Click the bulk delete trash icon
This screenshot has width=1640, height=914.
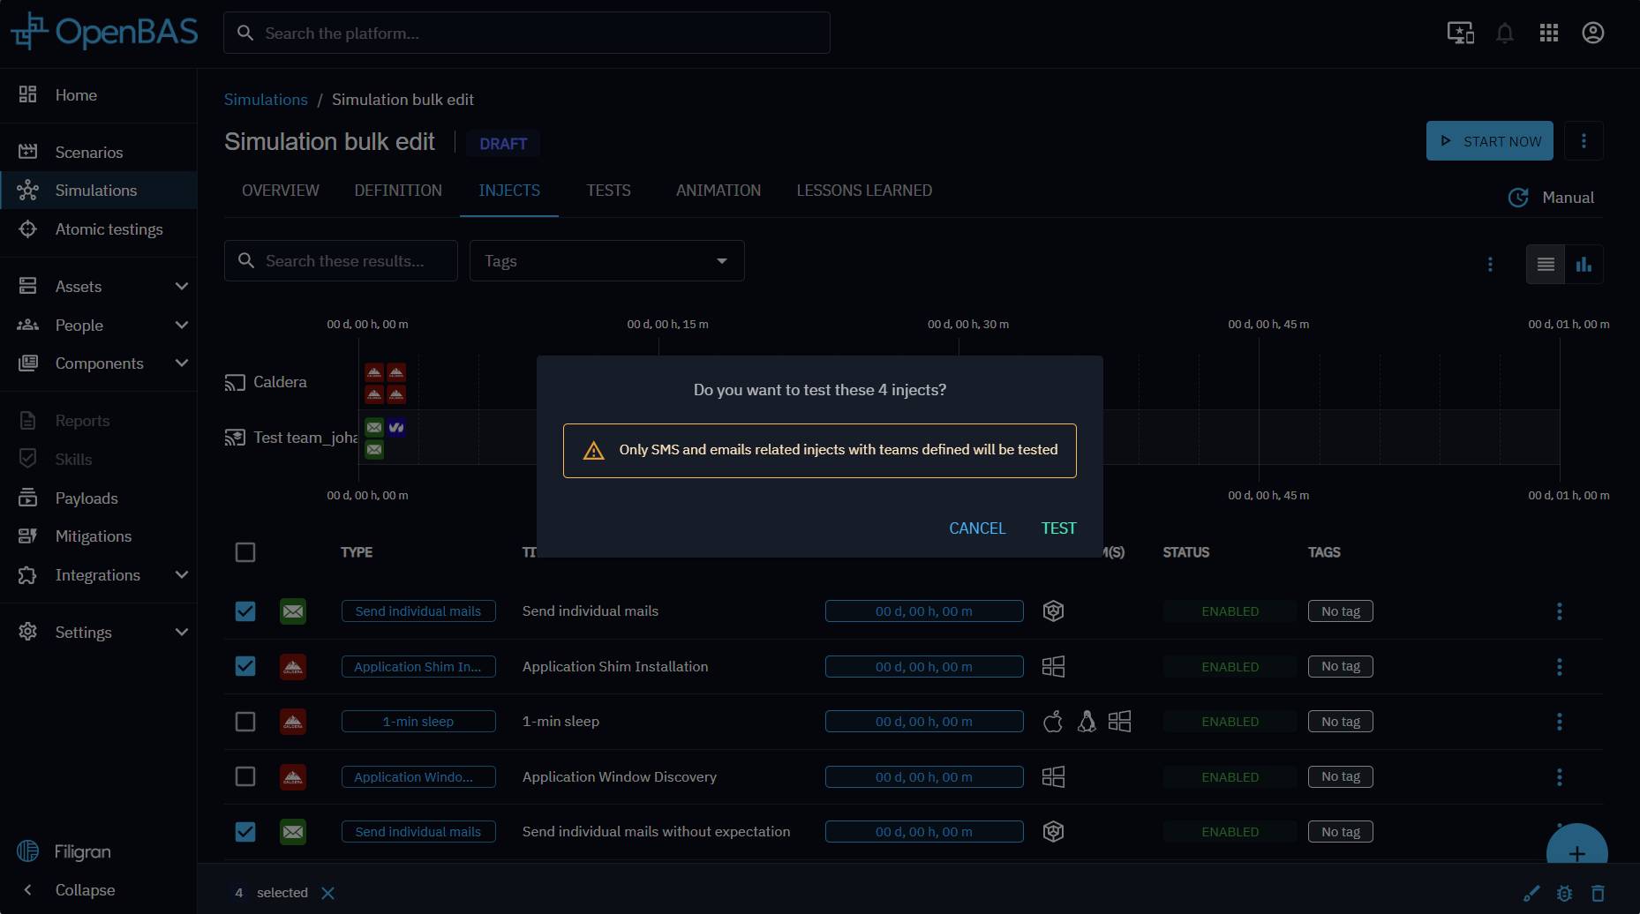tap(1598, 894)
